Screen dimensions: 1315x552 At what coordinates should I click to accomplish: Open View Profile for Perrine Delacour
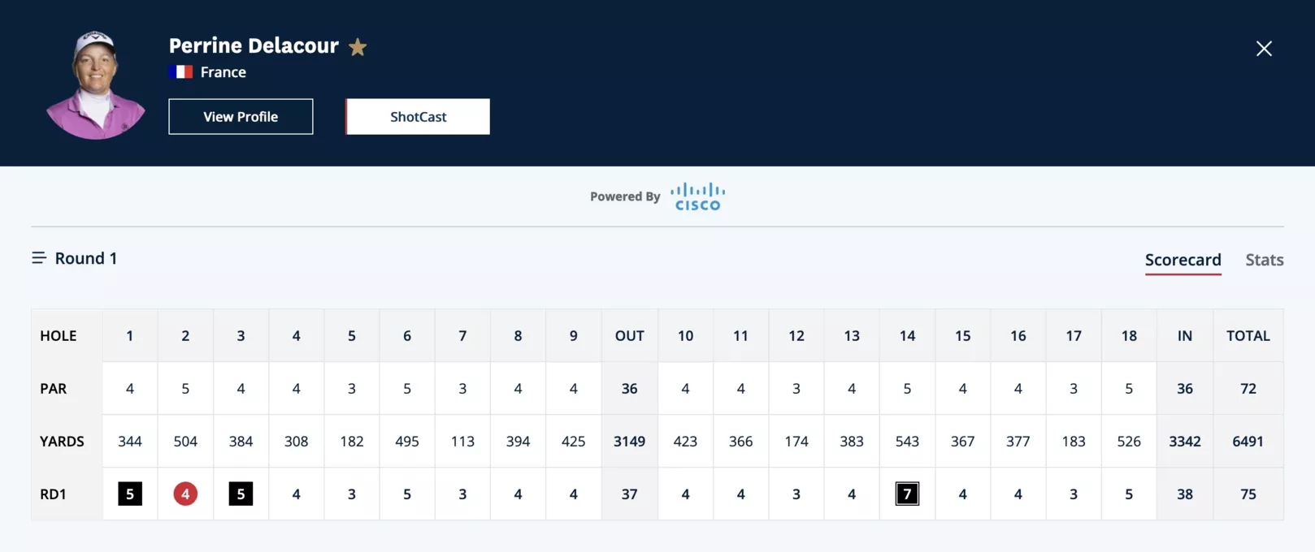point(241,117)
